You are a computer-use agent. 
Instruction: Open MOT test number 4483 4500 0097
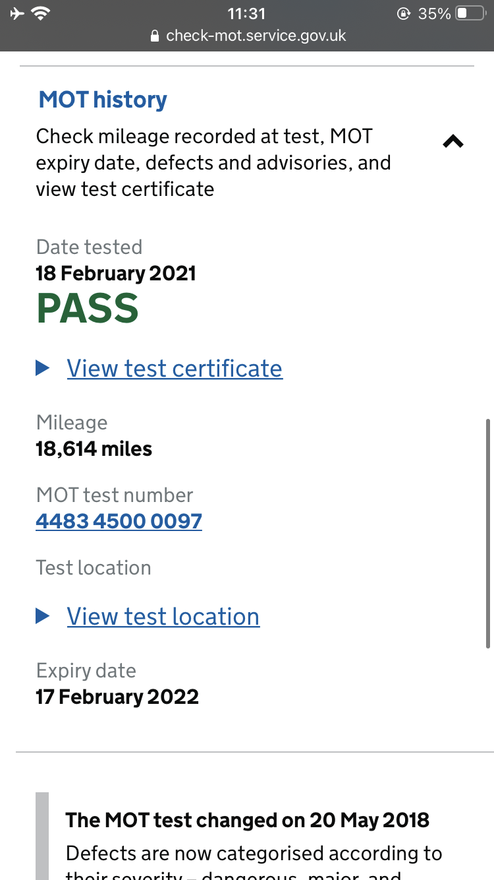(x=119, y=521)
